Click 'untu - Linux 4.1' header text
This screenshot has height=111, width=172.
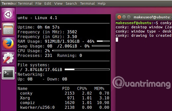click(x=37, y=18)
